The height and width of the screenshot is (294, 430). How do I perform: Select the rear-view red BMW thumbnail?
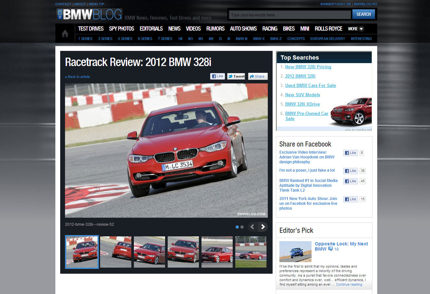tap(116, 252)
